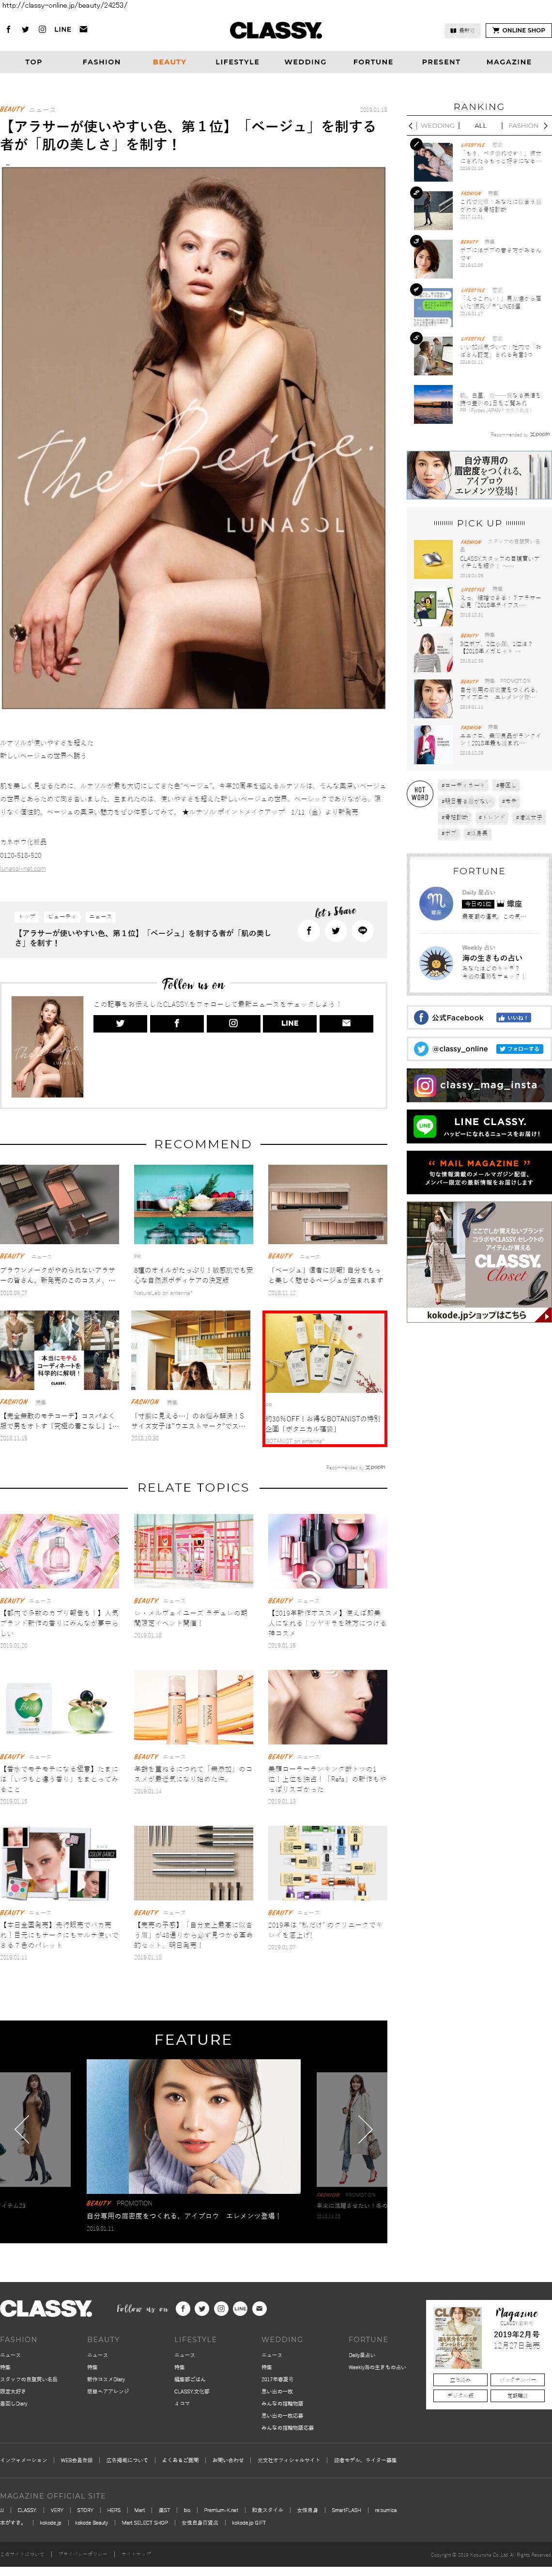Click the #コーディネート hot word tag

462,785
